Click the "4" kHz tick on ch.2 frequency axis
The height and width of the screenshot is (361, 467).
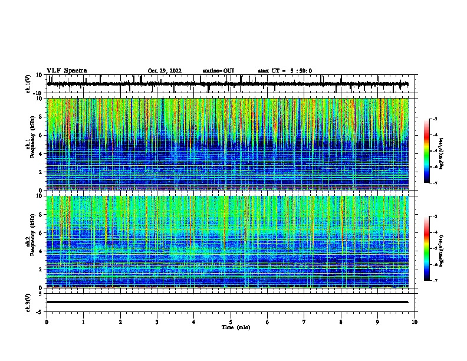pyautogui.click(x=41, y=251)
